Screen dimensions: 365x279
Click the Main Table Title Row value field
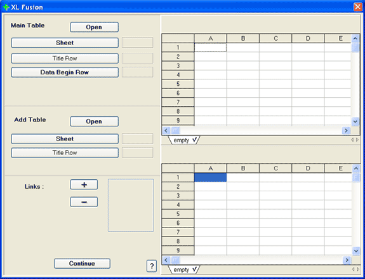[138, 58]
